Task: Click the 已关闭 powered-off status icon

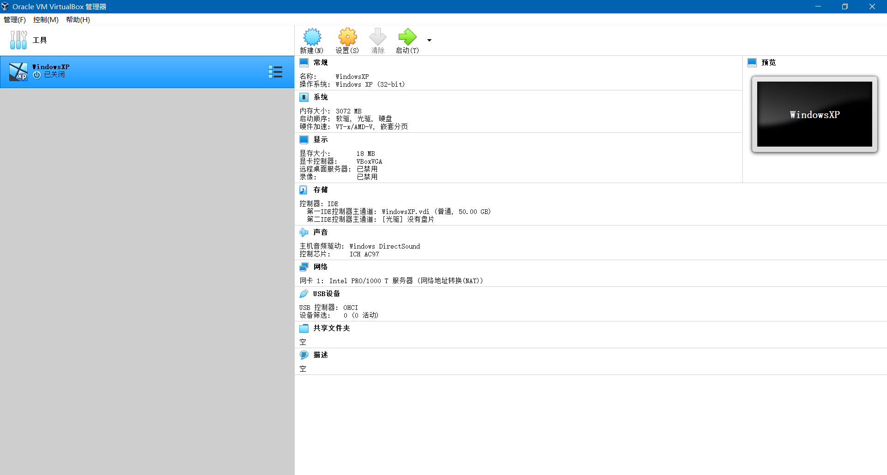Action: pos(37,75)
